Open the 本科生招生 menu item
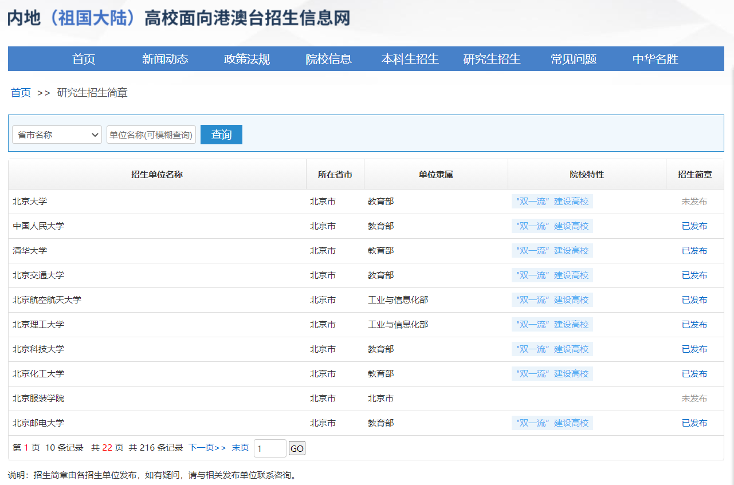The width and height of the screenshot is (734, 485). coord(410,59)
